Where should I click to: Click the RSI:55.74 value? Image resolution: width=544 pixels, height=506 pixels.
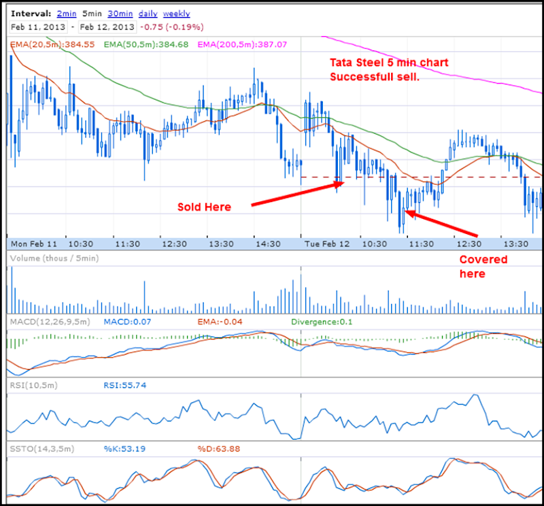pos(125,385)
